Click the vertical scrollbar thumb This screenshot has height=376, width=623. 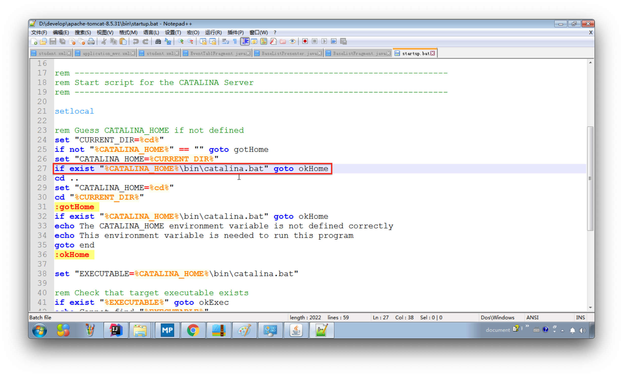tap(590, 178)
